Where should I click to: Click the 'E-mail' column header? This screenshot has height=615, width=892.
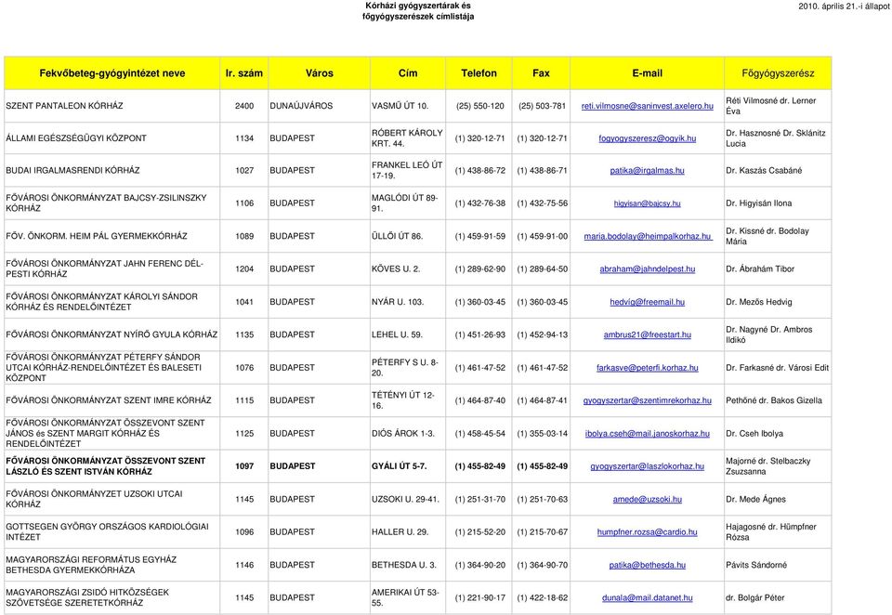coord(647,72)
